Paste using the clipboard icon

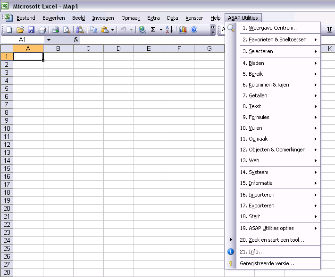104,30
